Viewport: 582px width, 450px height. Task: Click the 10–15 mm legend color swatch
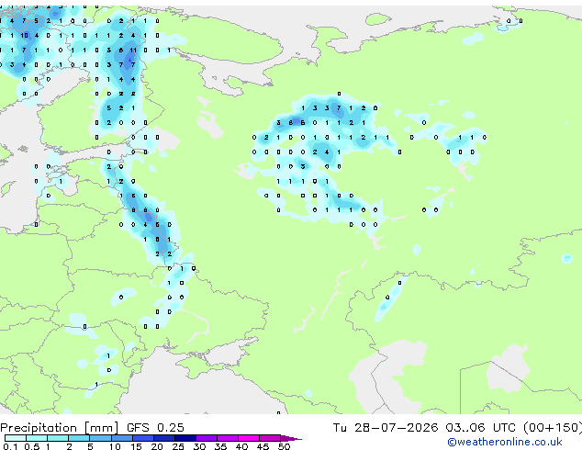(x=122, y=438)
